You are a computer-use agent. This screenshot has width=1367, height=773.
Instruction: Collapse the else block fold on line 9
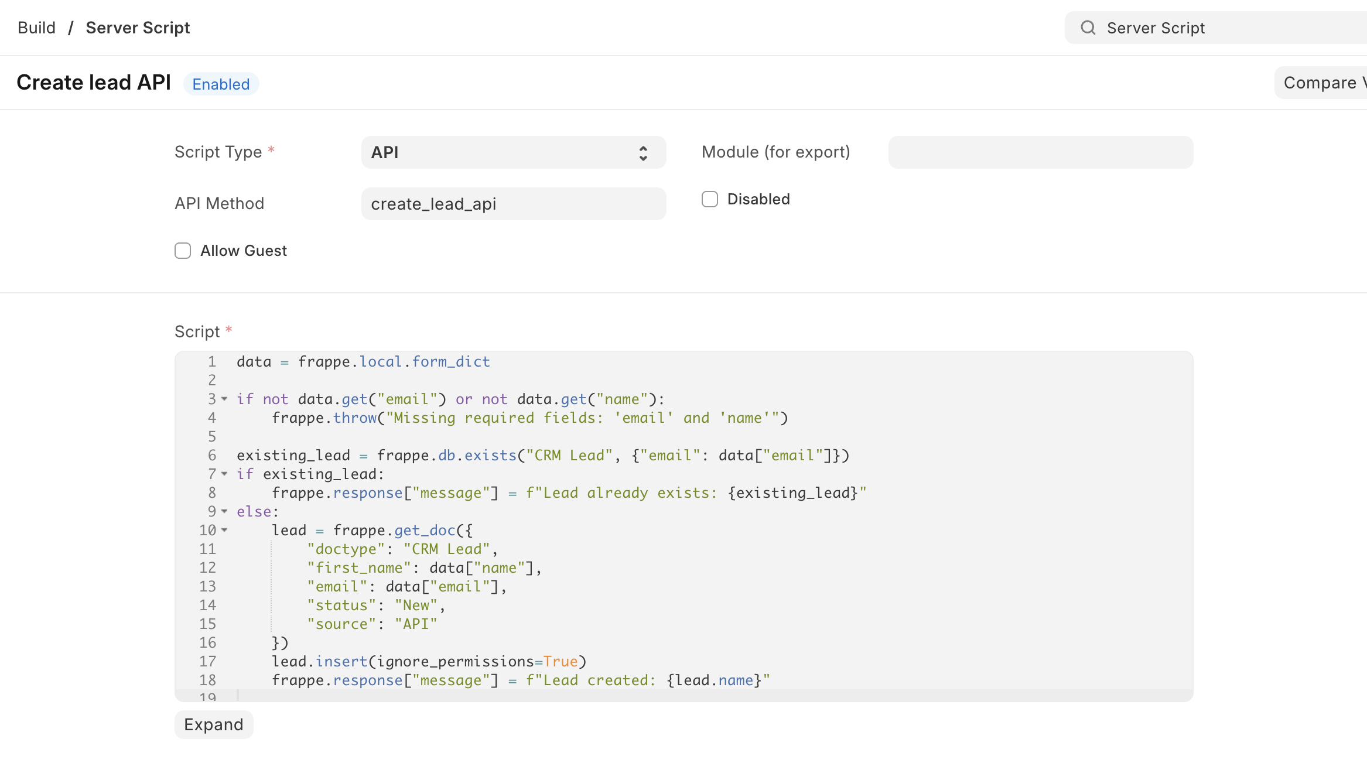click(225, 511)
